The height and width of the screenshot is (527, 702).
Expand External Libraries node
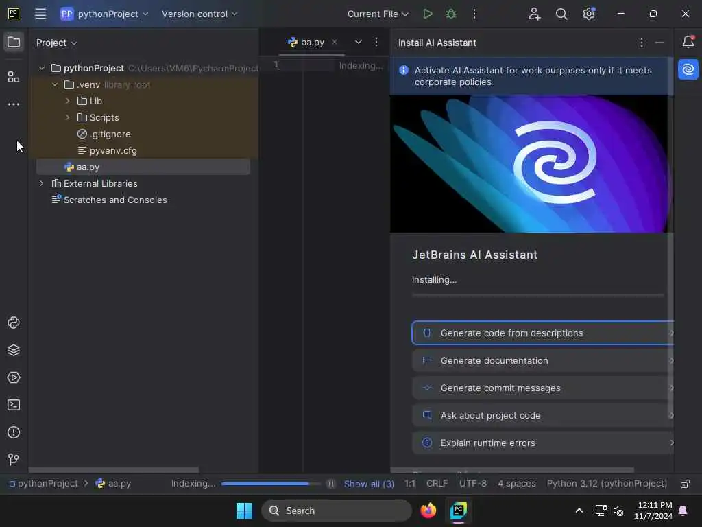point(42,183)
